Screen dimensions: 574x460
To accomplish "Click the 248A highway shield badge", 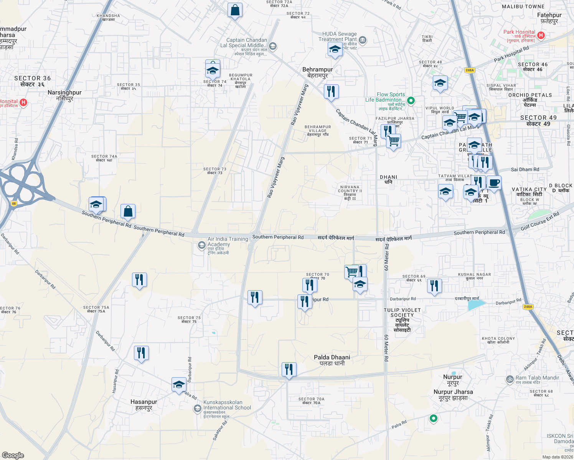I will coord(470,70).
